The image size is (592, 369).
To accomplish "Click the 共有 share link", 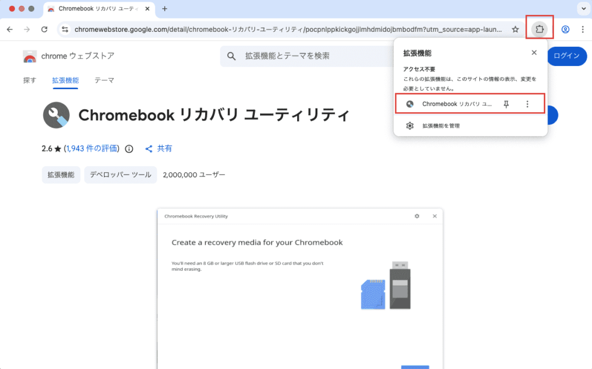I will coord(158,149).
